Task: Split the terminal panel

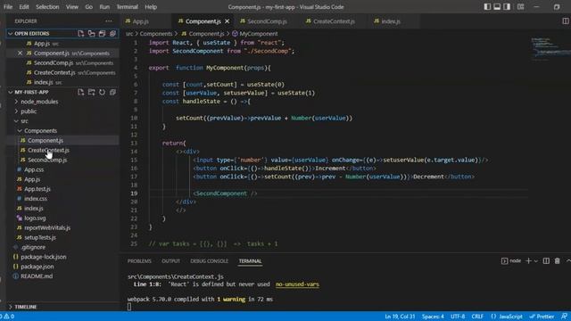Action: tap(546, 261)
